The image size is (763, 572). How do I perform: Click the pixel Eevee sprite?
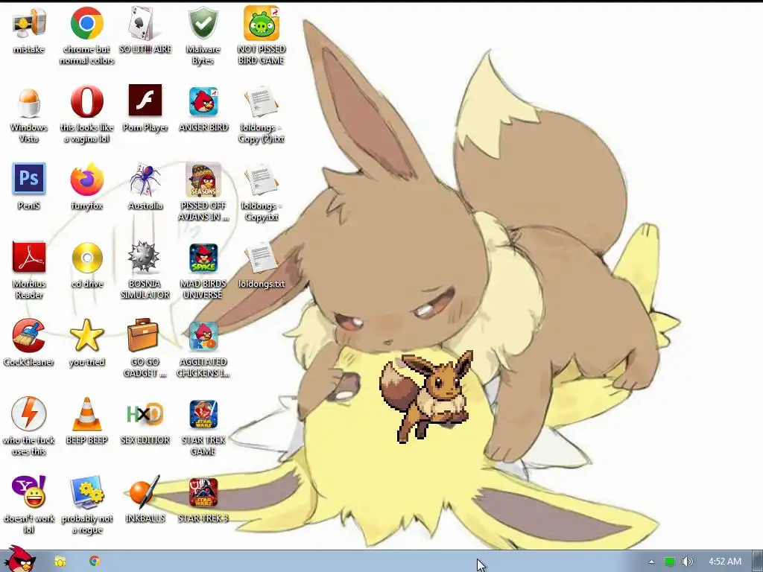(x=427, y=396)
